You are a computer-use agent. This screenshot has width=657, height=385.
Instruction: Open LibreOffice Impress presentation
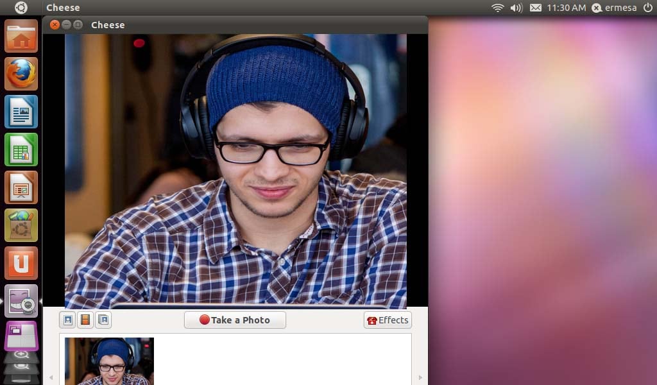click(x=21, y=187)
